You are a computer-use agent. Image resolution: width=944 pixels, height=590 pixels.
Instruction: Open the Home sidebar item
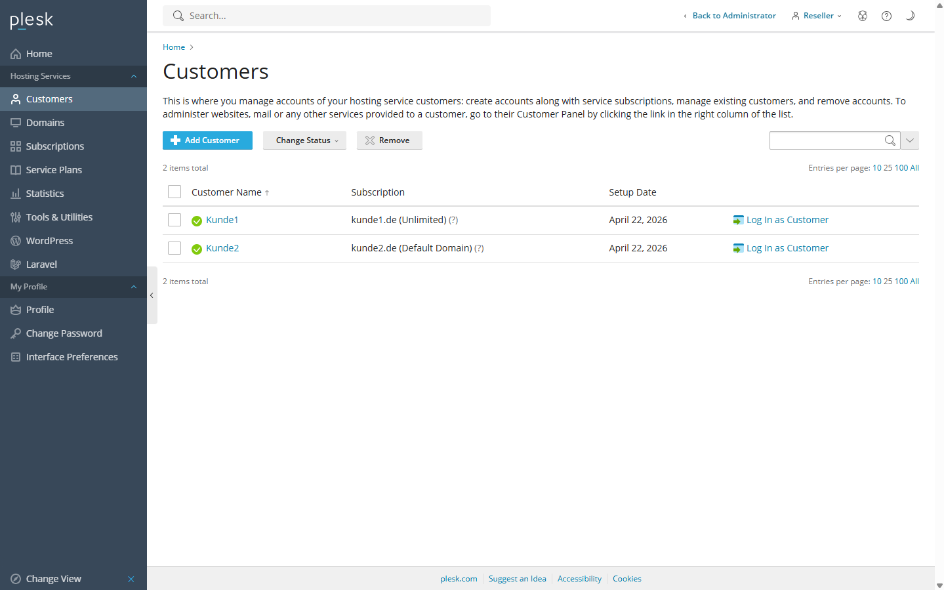pos(73,54)
